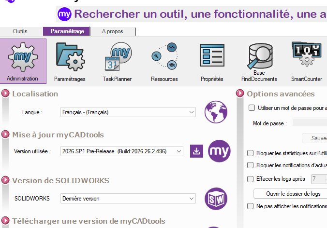
Task: Switch to the A propos tab
Action: coord(112,31)
